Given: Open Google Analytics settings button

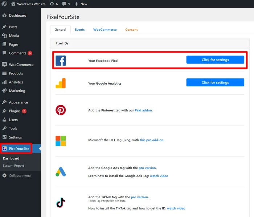Looking at the screenshot, I should coord(215,82).
